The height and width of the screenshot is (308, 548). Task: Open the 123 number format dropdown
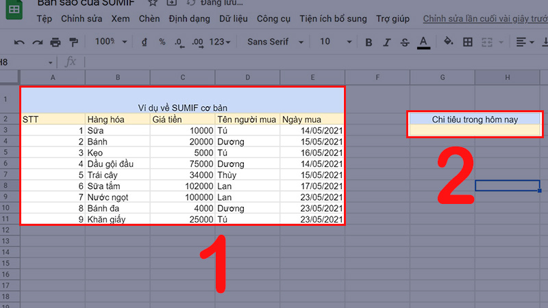click(x=220, y=42)
